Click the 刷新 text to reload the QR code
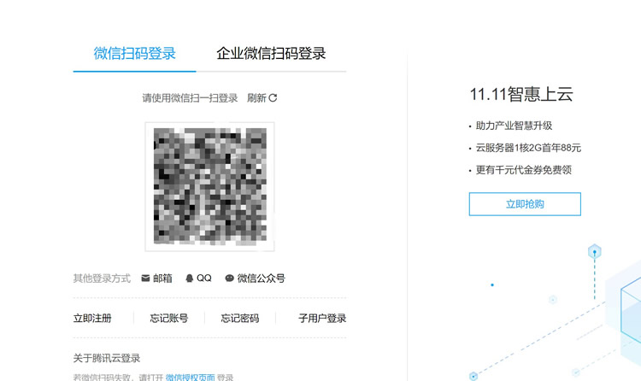 click(256, 98)
